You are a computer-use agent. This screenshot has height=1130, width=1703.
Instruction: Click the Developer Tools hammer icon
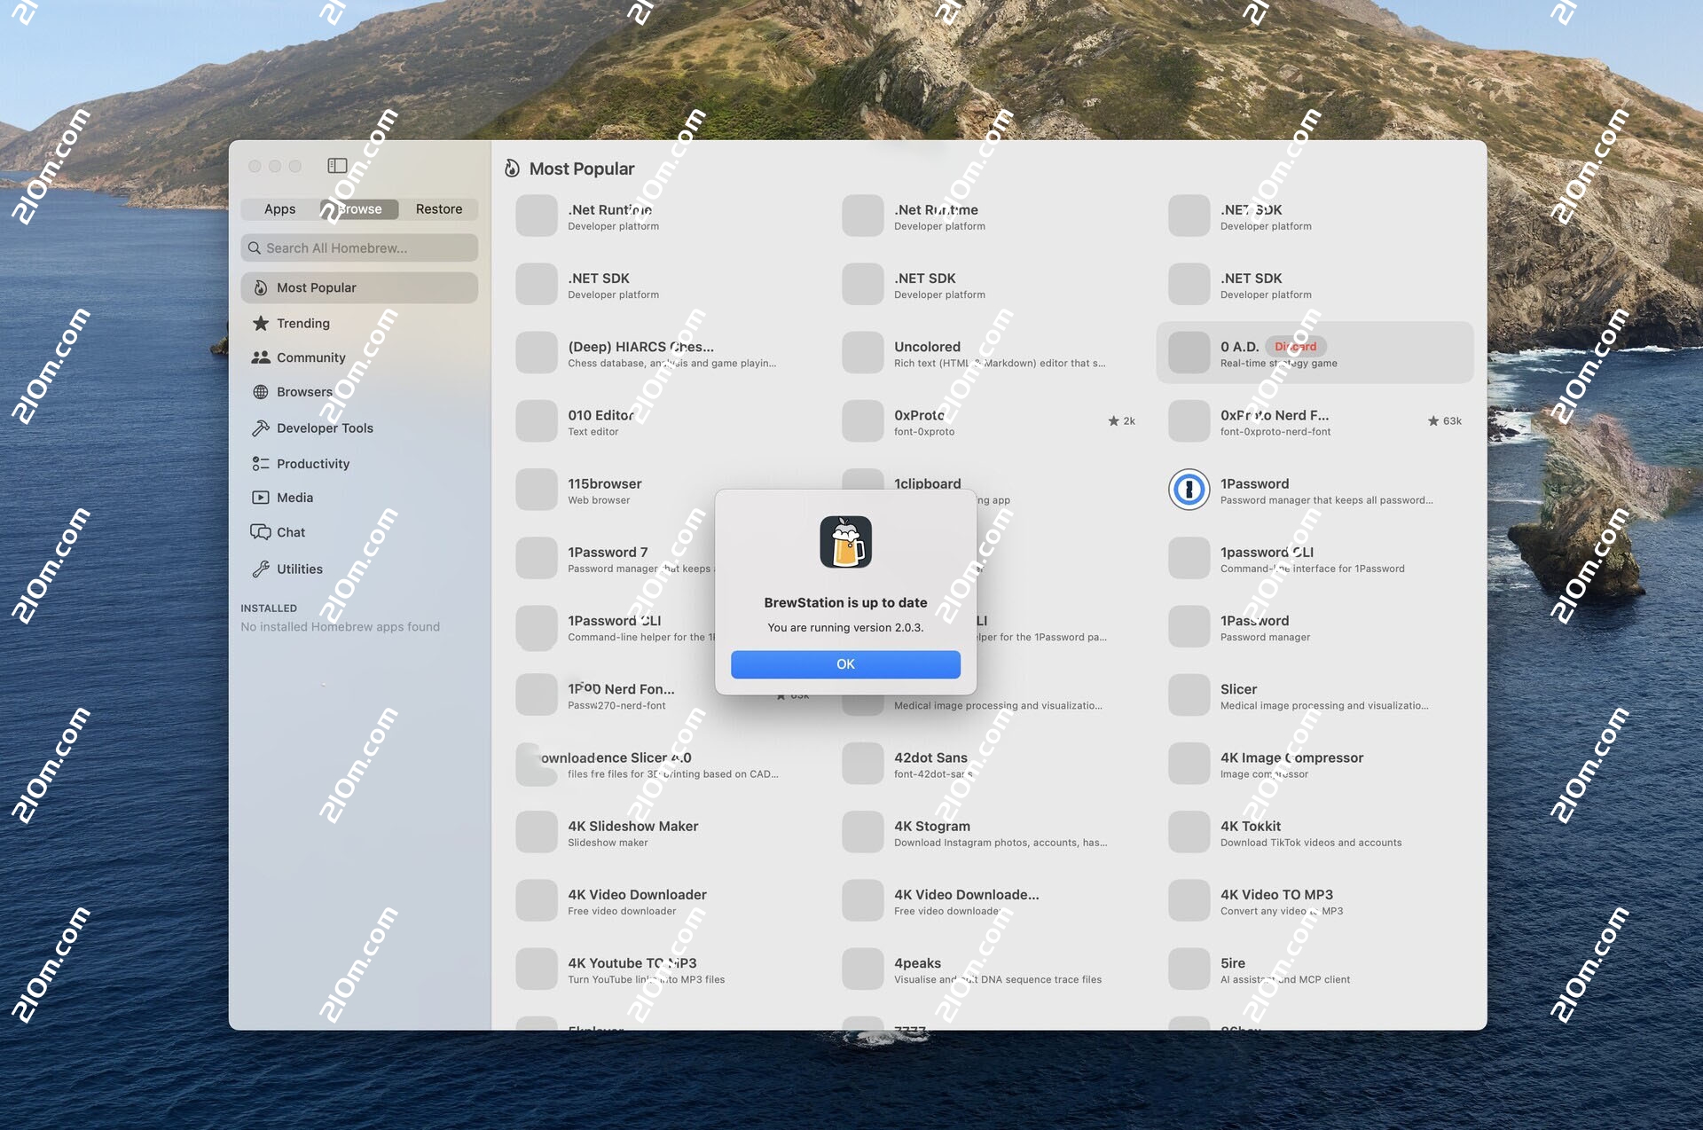[x=261, y=428]
